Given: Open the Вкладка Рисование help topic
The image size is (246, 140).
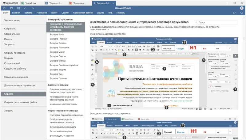Looking at the screenshot, I should [x=65, y=47].
